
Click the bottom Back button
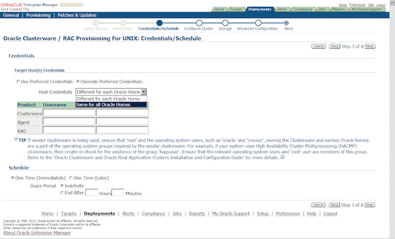[x=334, y=205]
